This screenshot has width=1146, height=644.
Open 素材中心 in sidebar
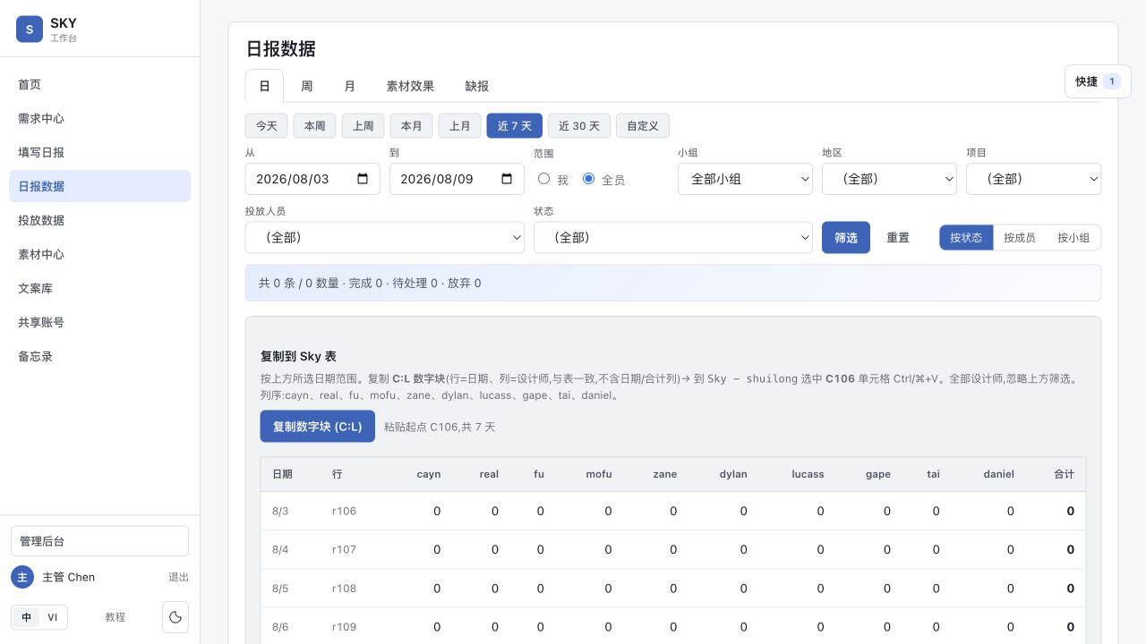click(99, 255)
